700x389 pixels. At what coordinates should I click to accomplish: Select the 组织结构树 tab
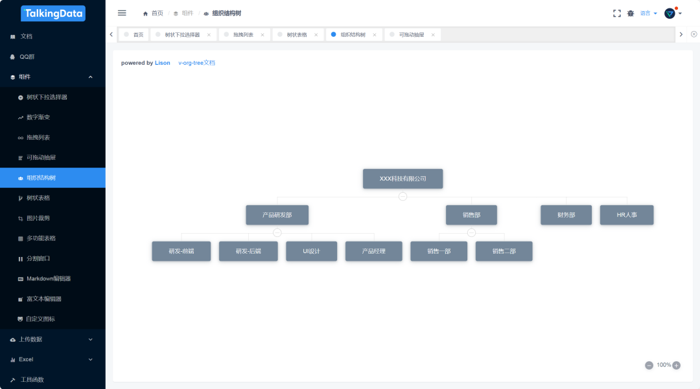pyautogui.click(x=353, y=35)
